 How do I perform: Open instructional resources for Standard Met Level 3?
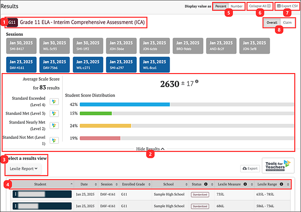[54, 114]
